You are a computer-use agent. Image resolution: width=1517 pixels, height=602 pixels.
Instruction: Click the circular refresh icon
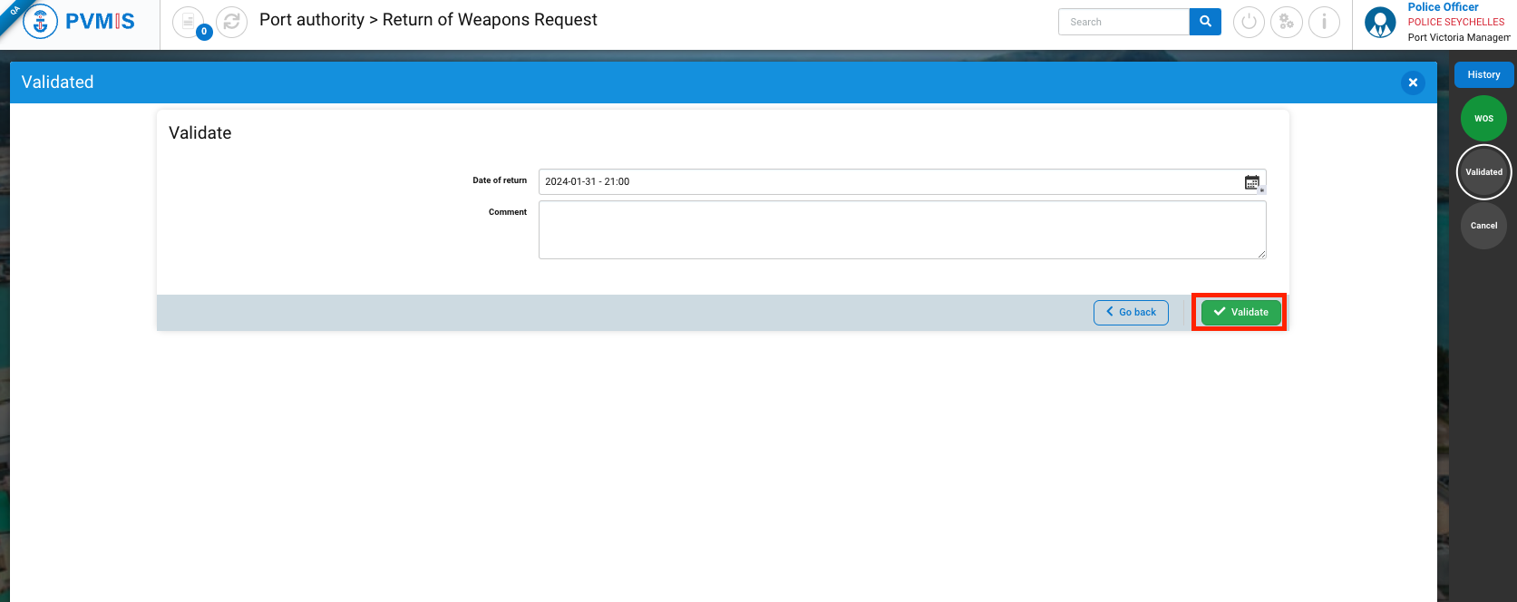(x=232, y=22)
